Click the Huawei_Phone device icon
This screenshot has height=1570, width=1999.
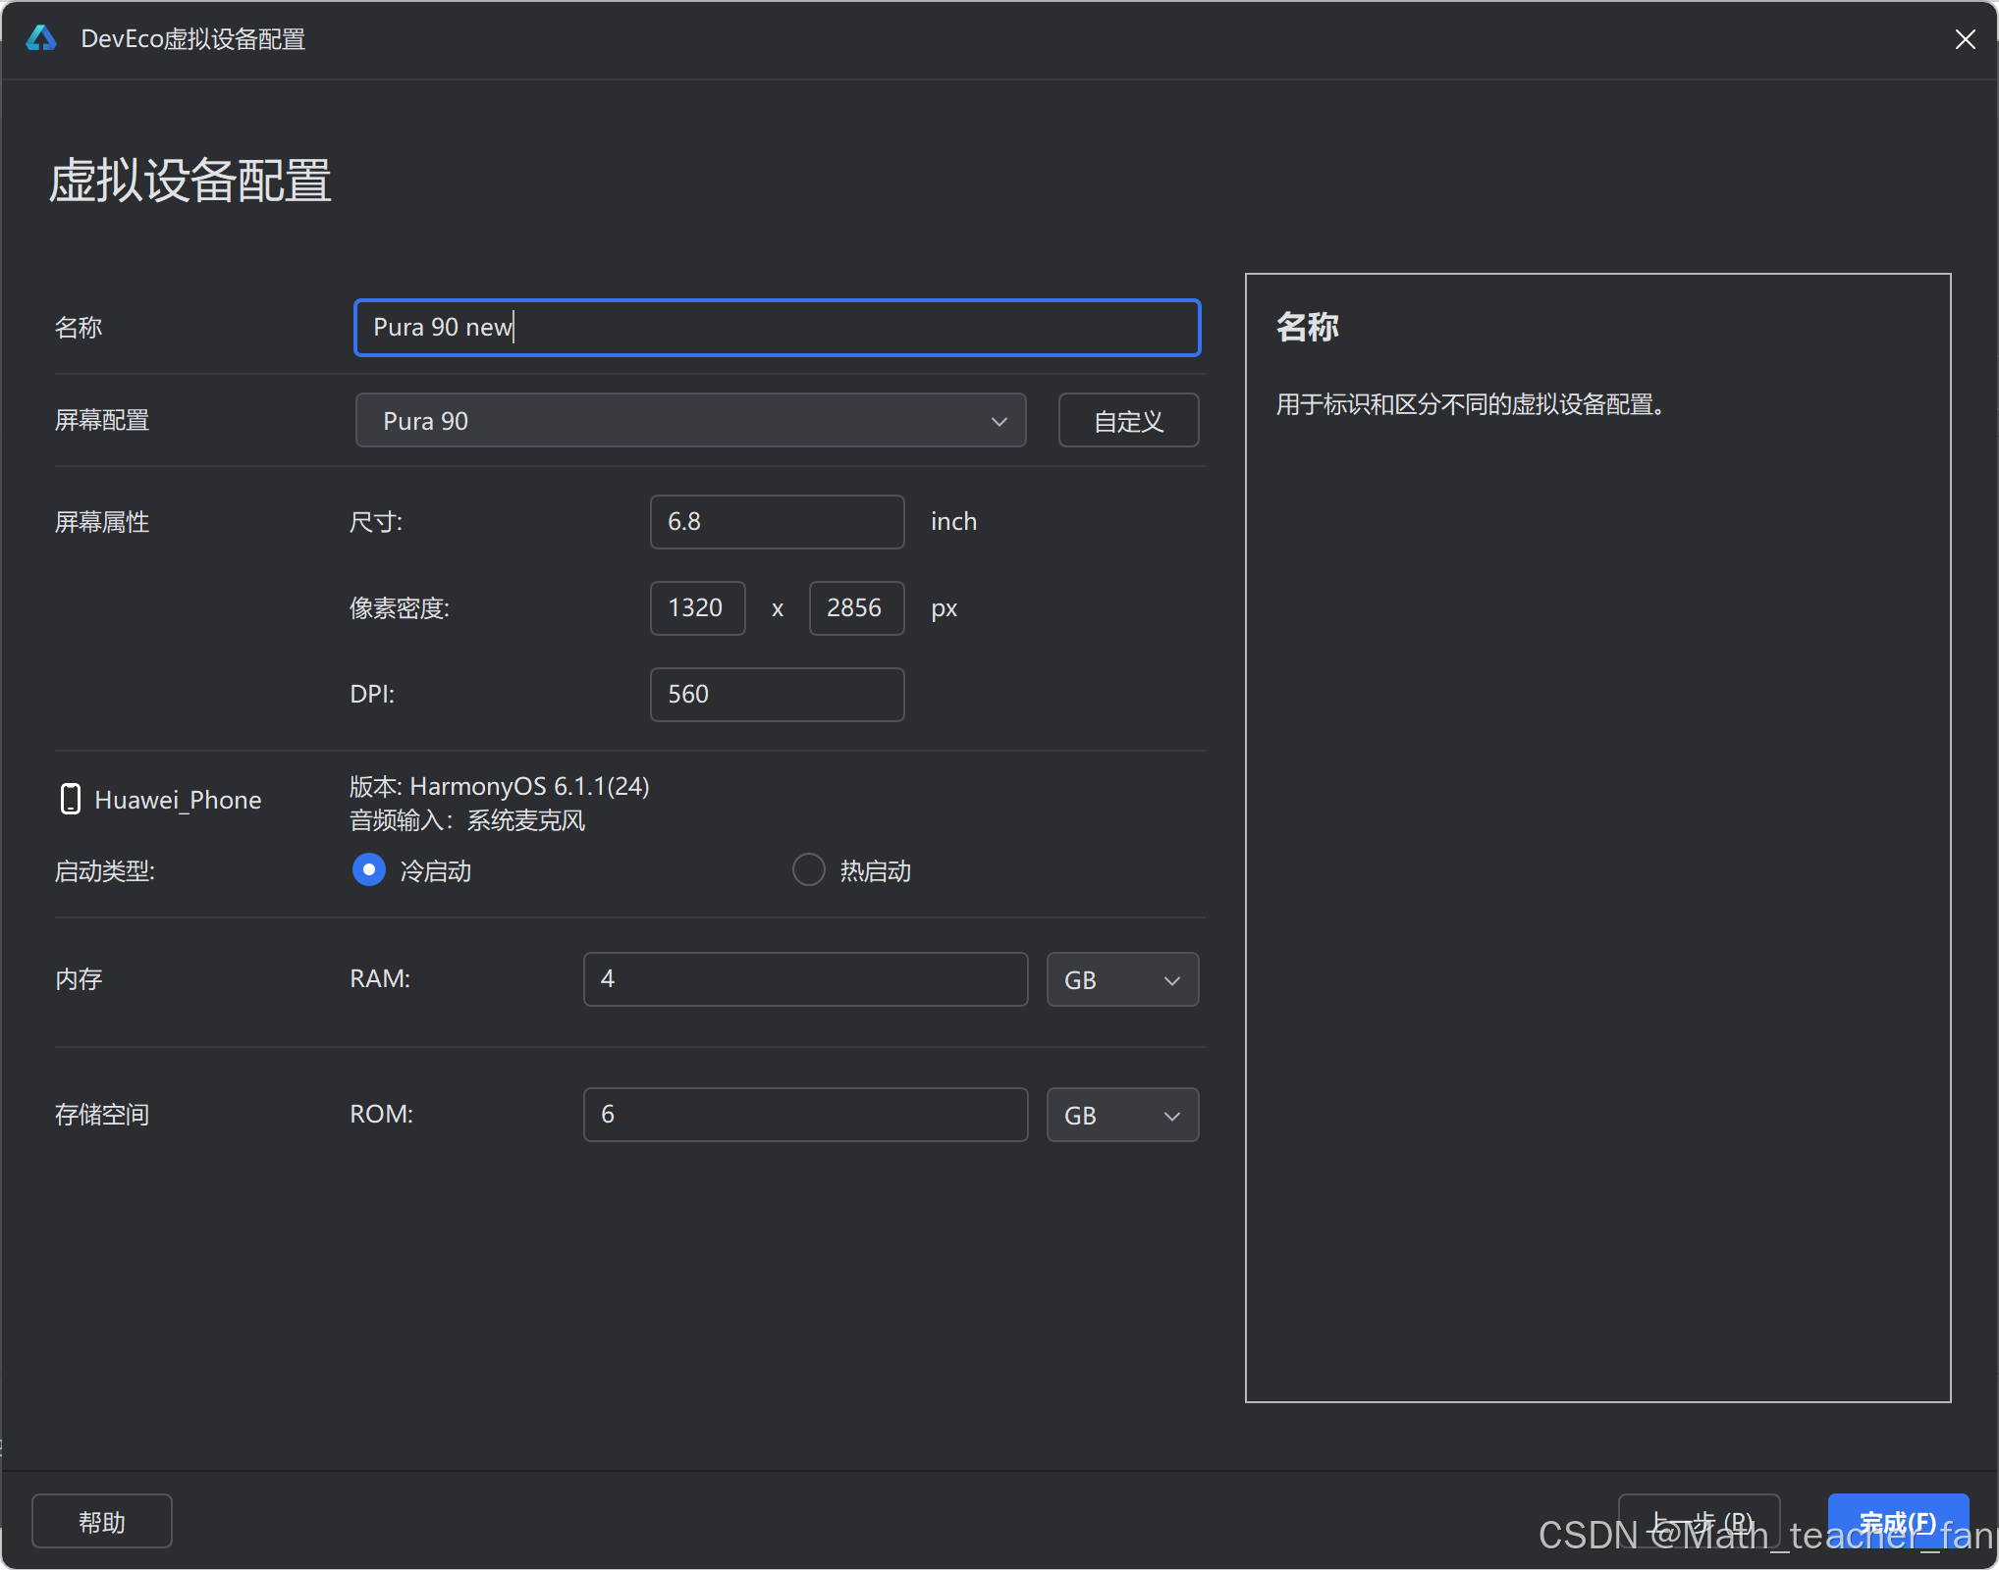[x=70, y=799]
